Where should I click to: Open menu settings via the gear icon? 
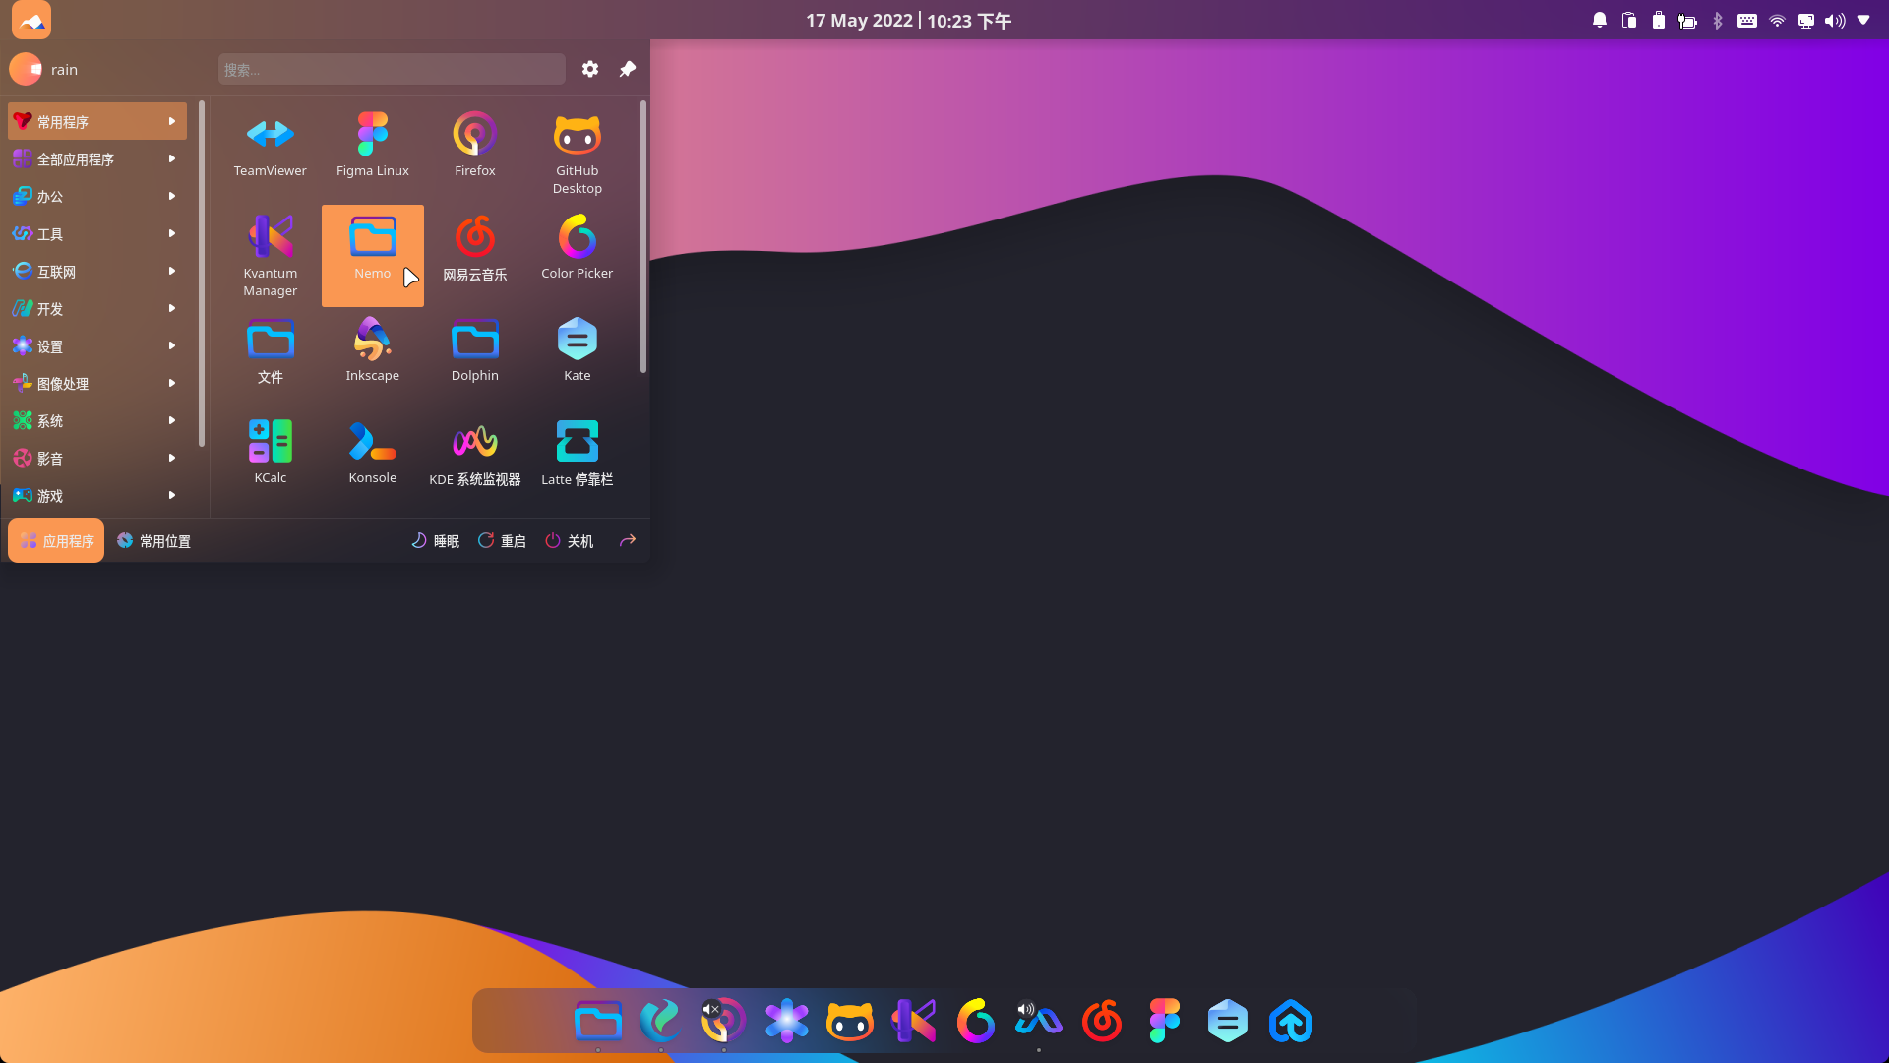coord(590,69)
